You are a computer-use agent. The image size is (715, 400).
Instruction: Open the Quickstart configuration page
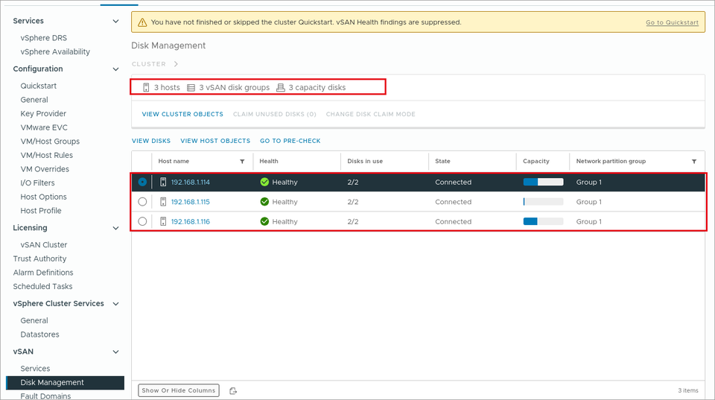pyautogui.click(x=38, y=86)
